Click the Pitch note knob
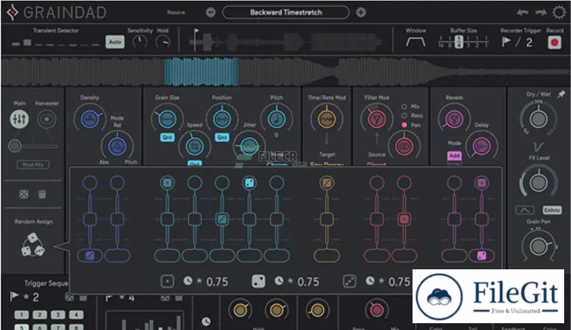Screen dimensions: 571x330 coord(277,119)
